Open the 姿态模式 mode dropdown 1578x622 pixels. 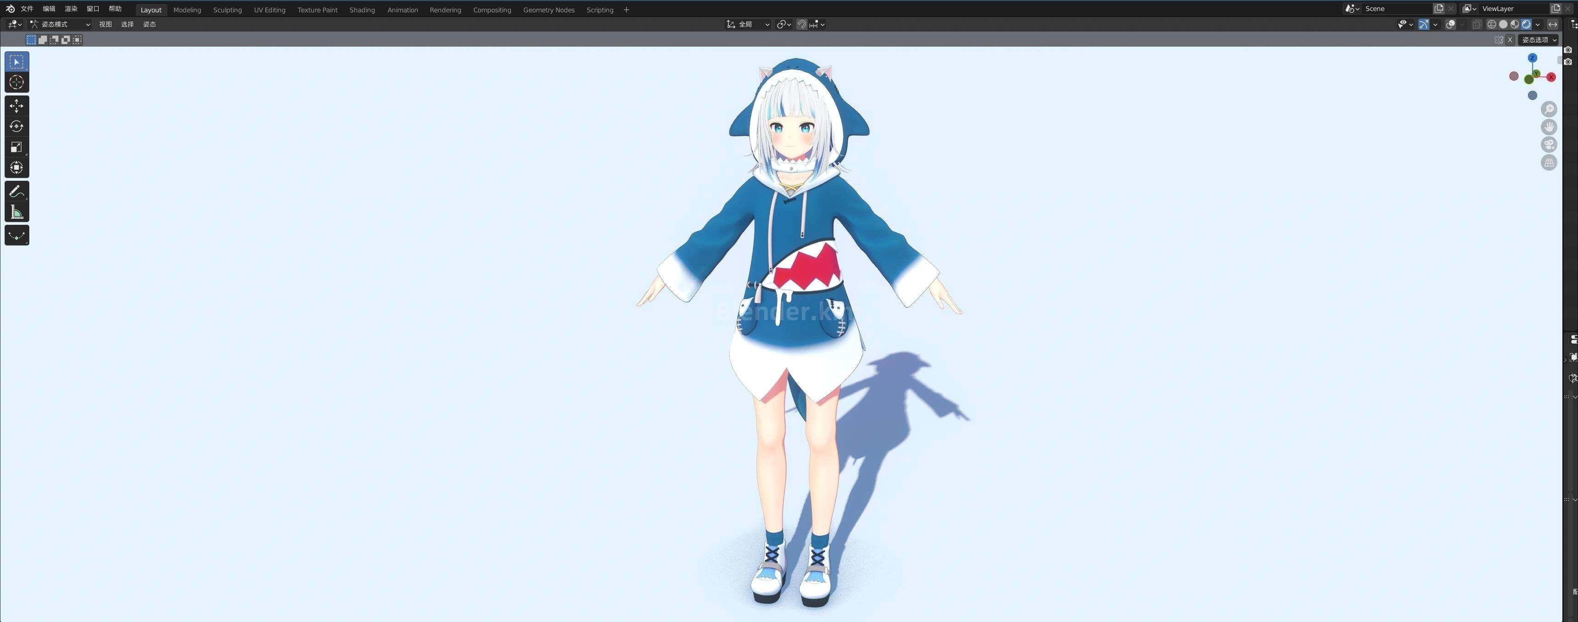click(x=60, y=24)
